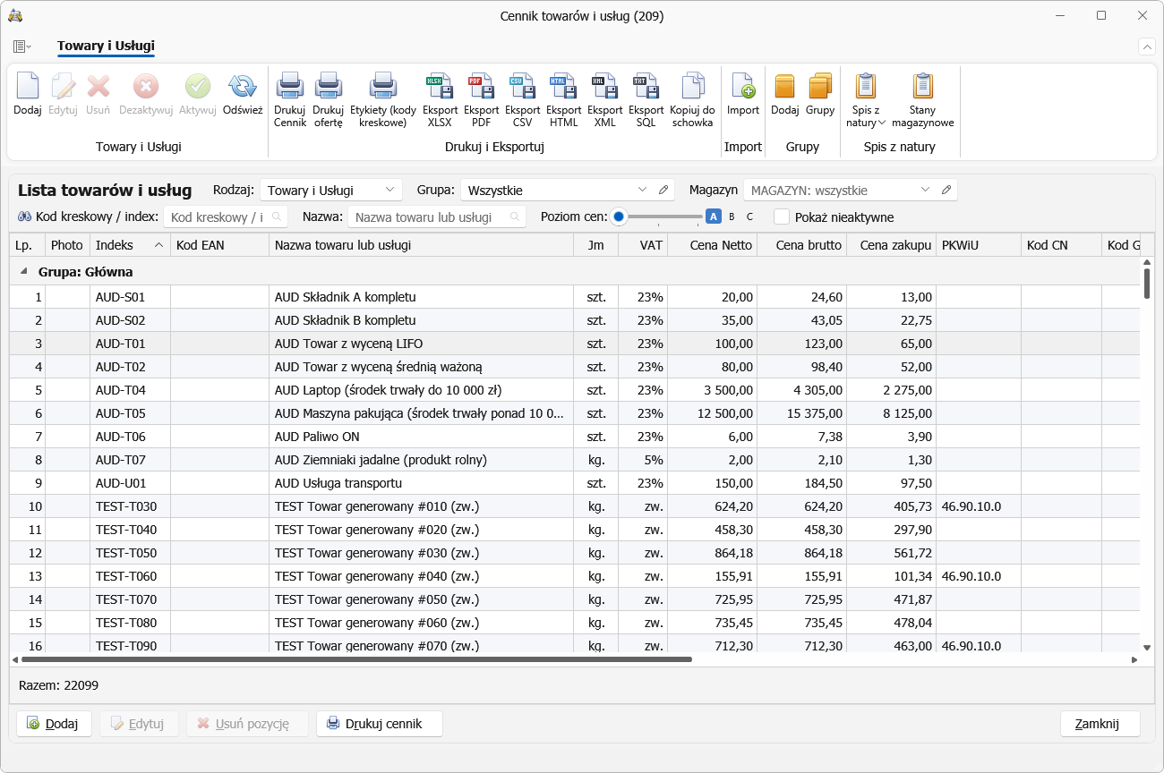Image resolution: width=1164 pixels, height=773 pixels.
Task: Open the Import tool
Action: [x=743, y=87]
